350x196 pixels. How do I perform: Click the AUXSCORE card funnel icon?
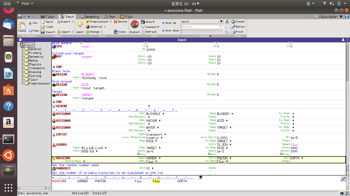tap(54, 158)
